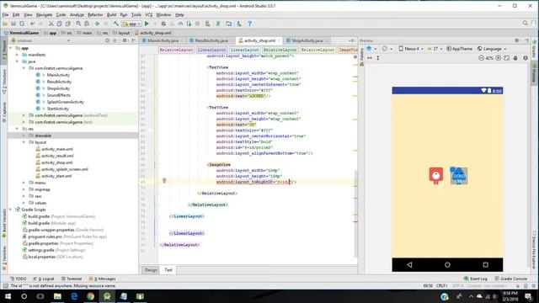Select the Text editor tab

168,270
